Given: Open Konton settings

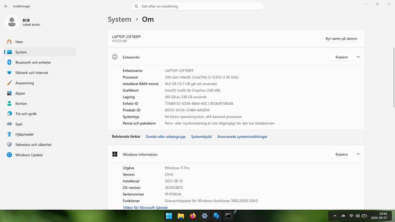Looking at the screenshot, I should pos(40,104).
